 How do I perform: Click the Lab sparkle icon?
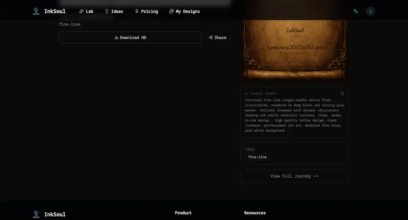(x=82, y=11)
